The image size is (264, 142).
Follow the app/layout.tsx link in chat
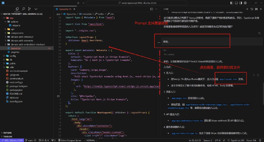pyautogui.click(x=228, y=79)
